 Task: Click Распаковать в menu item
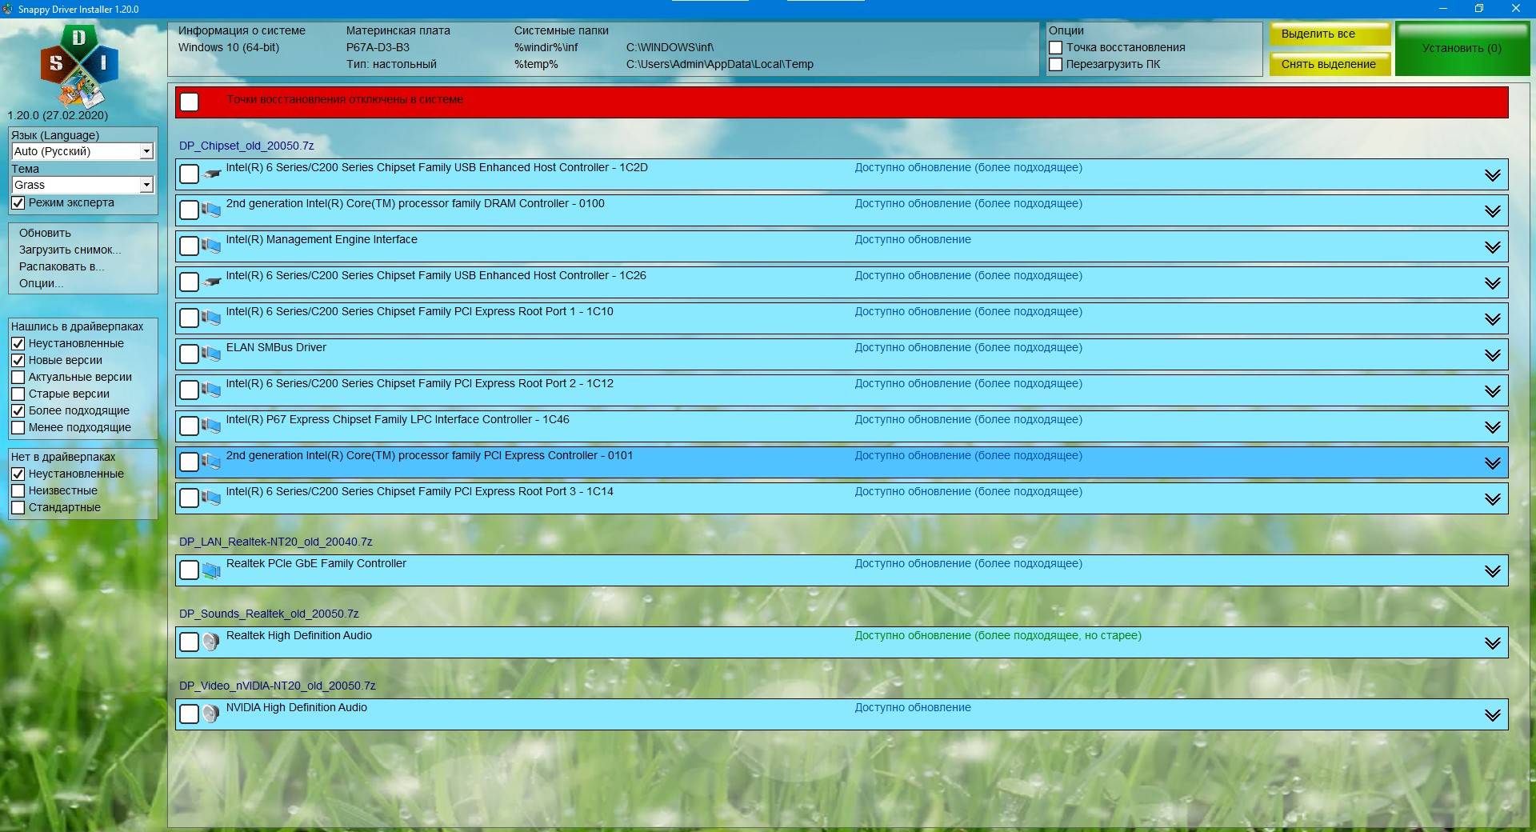[62, 266]
